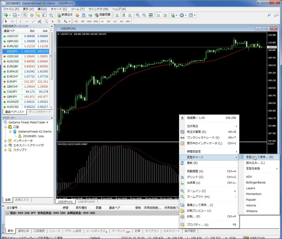Click the tile windows icon
This screenshot has height=239, width=282.
point(151,15)
